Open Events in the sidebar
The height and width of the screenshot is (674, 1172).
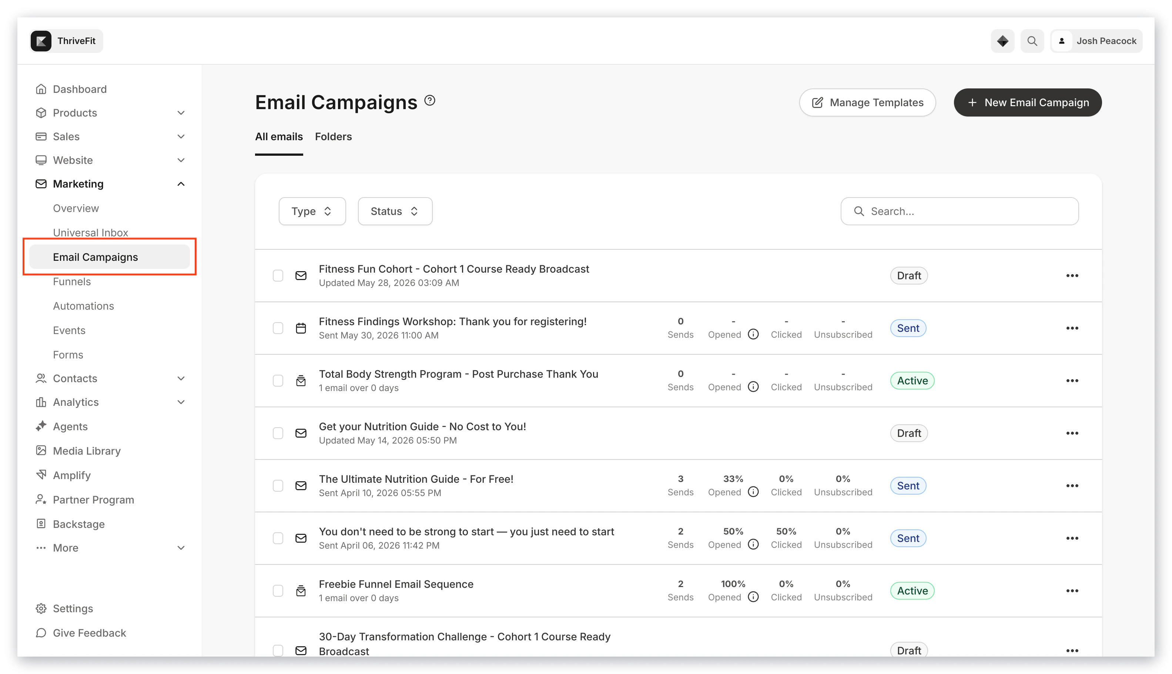click(69, 330)
